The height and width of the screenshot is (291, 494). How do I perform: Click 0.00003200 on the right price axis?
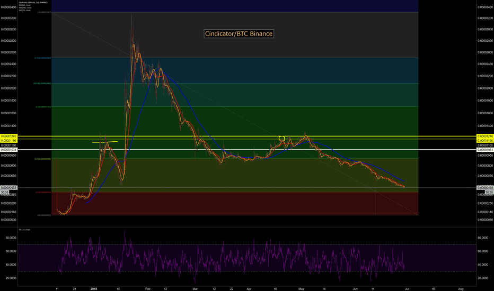pos(485,18)
